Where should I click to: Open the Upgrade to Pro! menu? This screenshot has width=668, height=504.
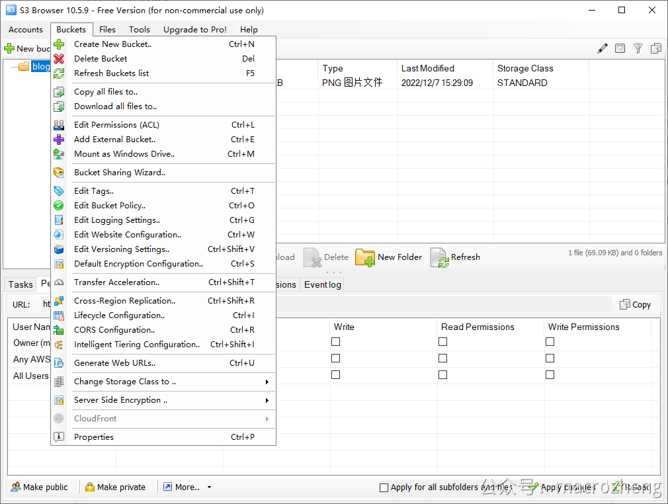pyautogui.click(x=194, y=29)
